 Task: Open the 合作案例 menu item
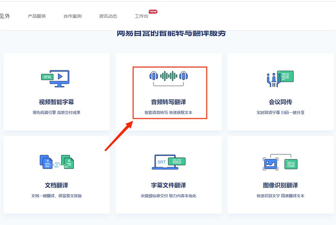click(73, 16)
